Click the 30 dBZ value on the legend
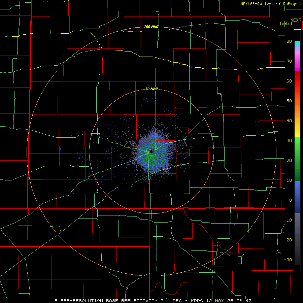This screenshot has height=303, width=303. pos(289,140)
